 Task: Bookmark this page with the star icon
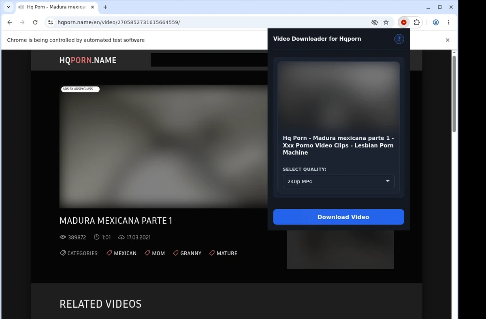pyautogui.click(x=386, y=23)
